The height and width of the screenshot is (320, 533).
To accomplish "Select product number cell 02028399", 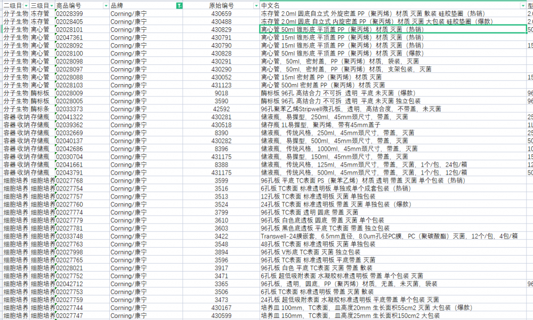I will (82, 14).
